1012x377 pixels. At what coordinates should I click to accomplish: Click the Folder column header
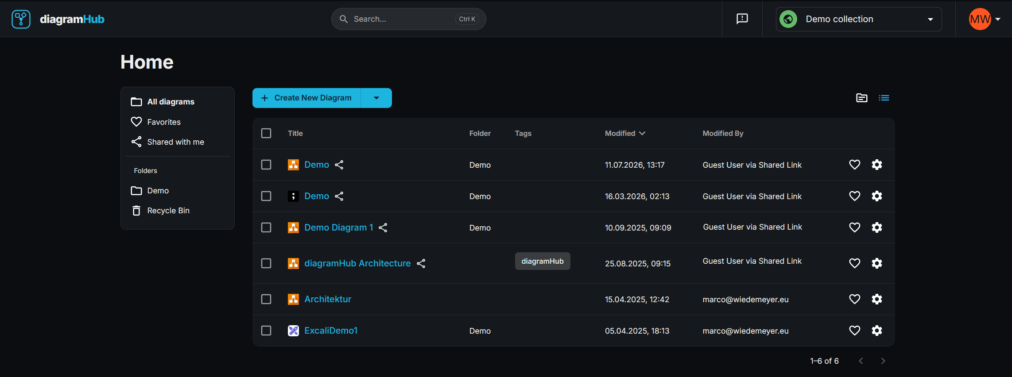(x=480, y=133)
